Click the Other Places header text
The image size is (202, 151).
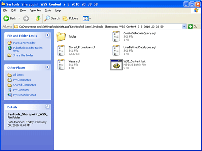point(16,68)
